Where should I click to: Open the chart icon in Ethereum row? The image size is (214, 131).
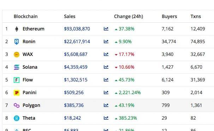106,29
